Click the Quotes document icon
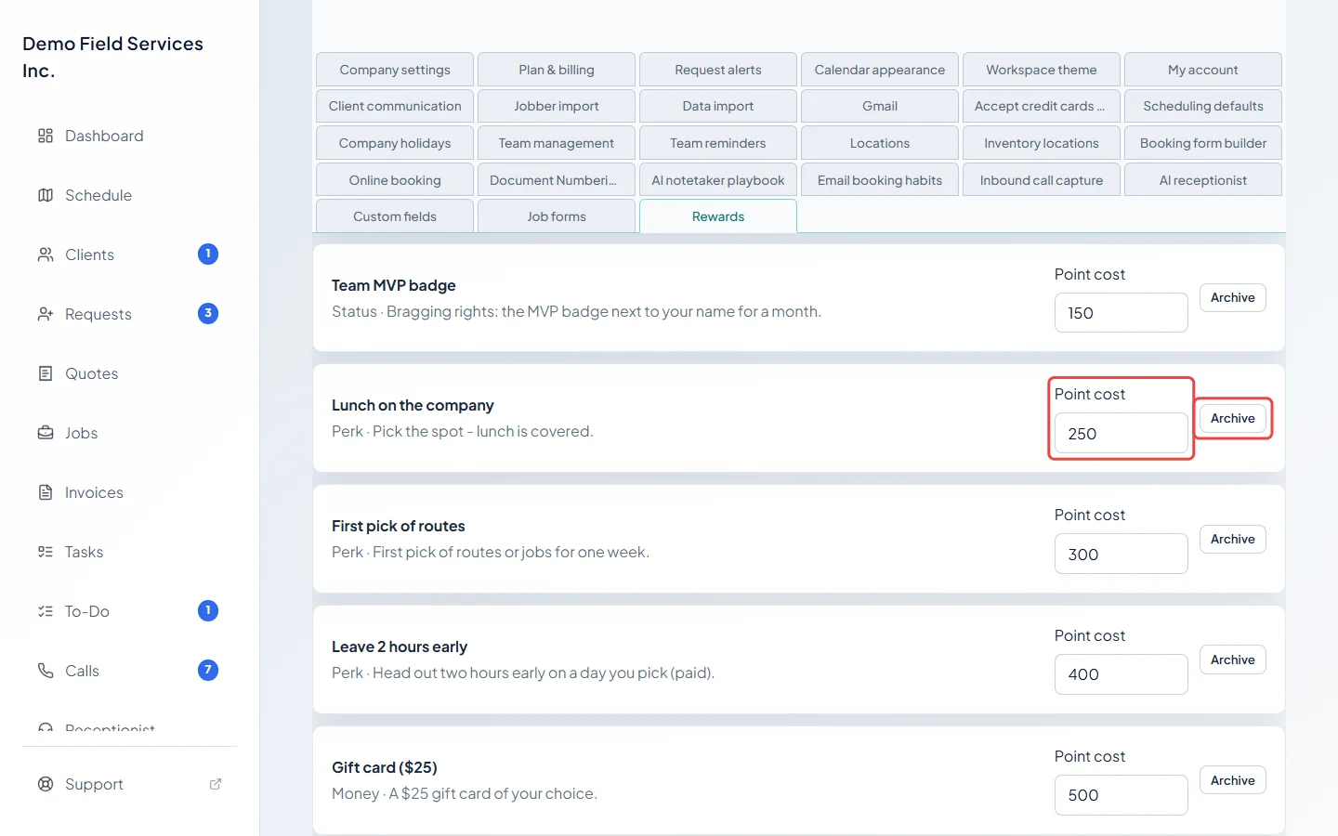 pos(46,373)
